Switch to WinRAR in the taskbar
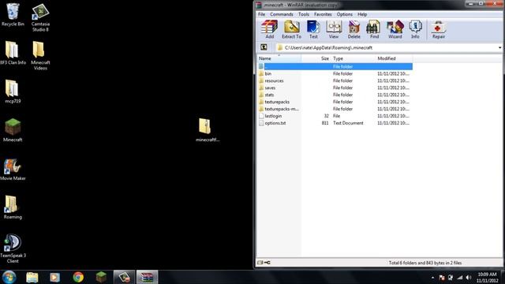This screenshot has height=284, width=505. click(x=147, y=277)
